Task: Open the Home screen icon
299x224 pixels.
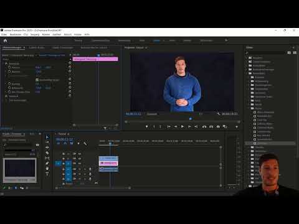Action: coord(6,40)
